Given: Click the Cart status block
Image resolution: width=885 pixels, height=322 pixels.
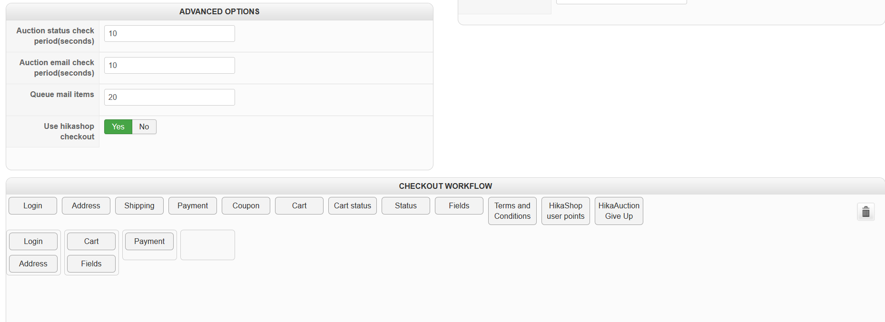Looking at the screenshot, I should 353,205.
